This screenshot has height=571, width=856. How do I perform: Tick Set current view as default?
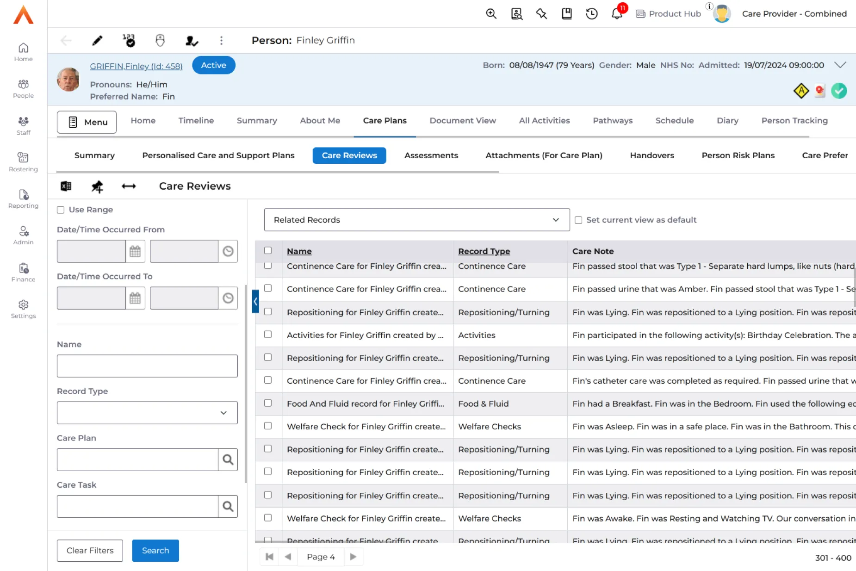tap(578, 220)
